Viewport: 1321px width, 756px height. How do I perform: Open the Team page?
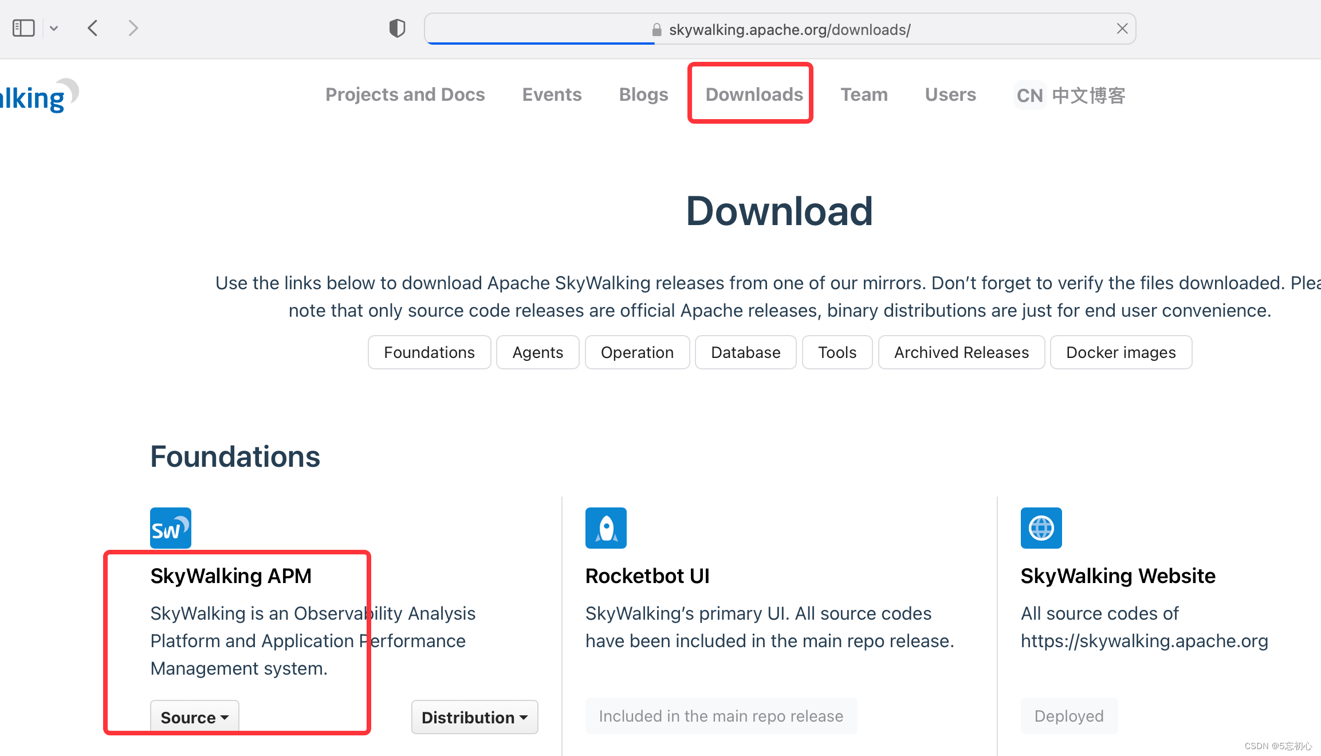click(x=864, y=94)
